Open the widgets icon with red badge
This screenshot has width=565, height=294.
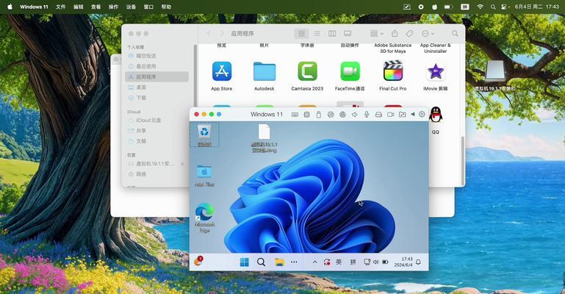click(198, 261)
